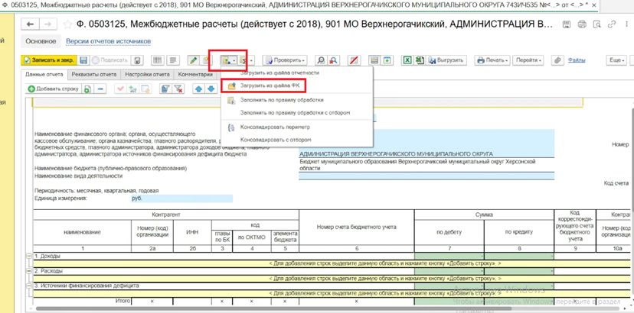Click the cancel search magnifier icon

333,60
